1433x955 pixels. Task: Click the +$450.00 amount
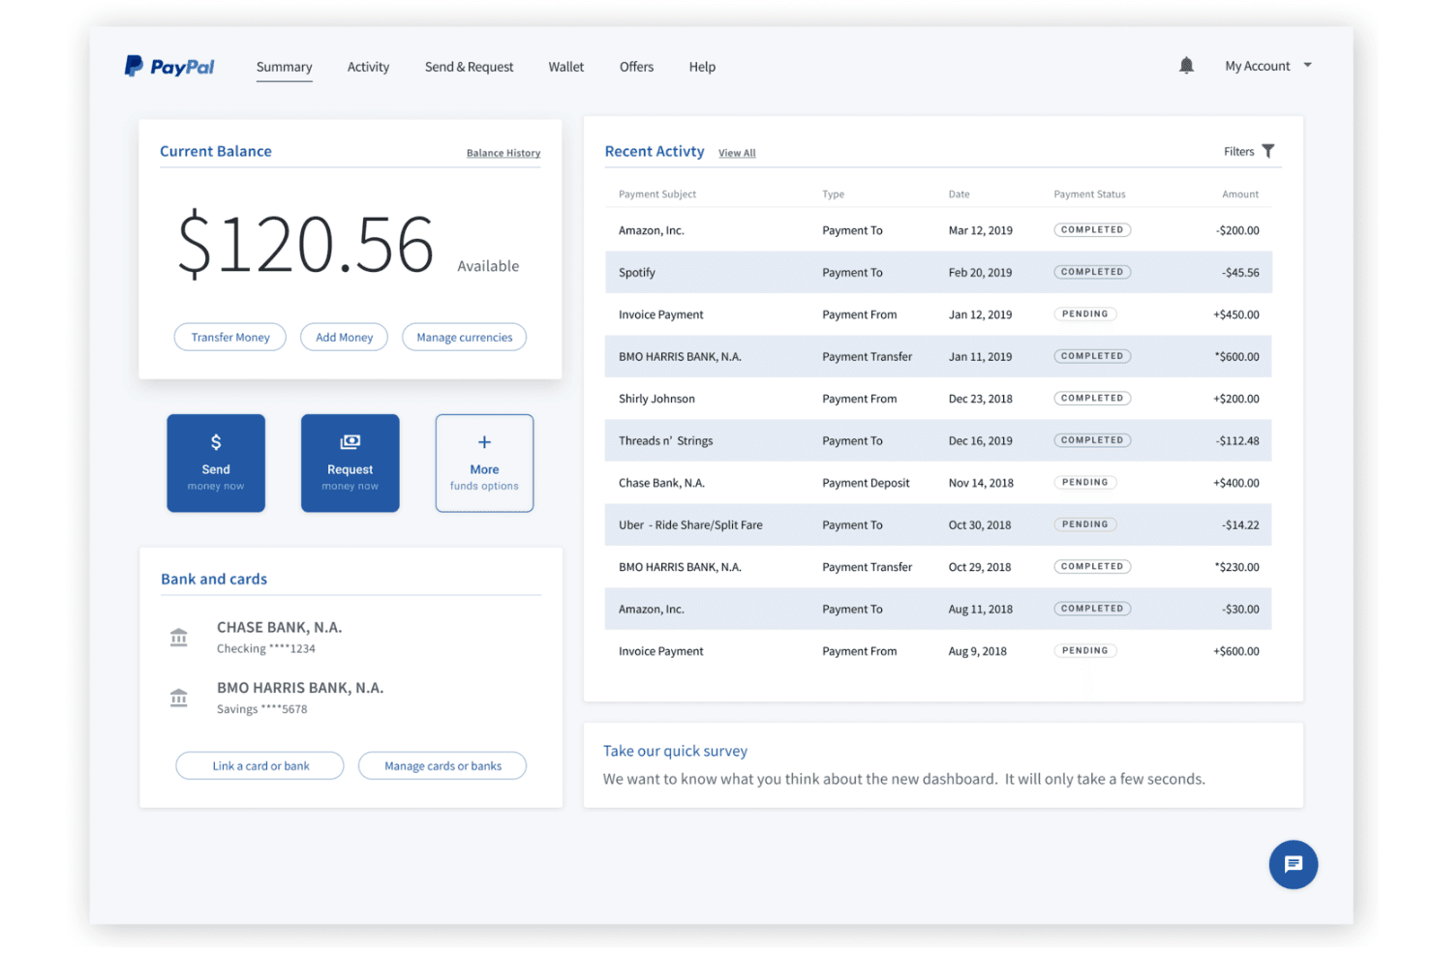coord(1235,314)
